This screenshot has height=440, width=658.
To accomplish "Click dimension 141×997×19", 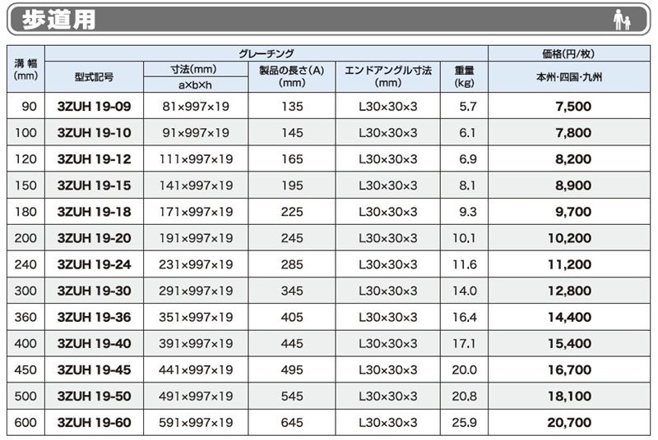I will pyautogui.click(x=196, y=186).
